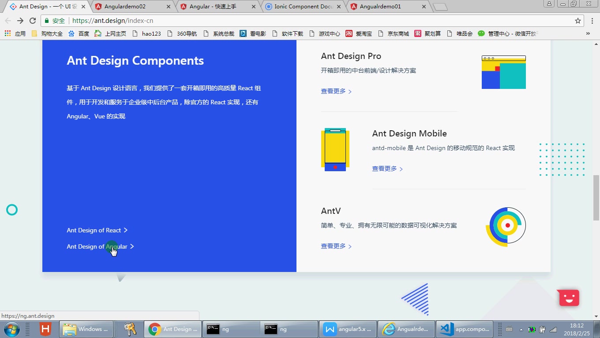Expand Ant Design of React chevron
Screen dimensions: 600x338
tap(126, 230)
